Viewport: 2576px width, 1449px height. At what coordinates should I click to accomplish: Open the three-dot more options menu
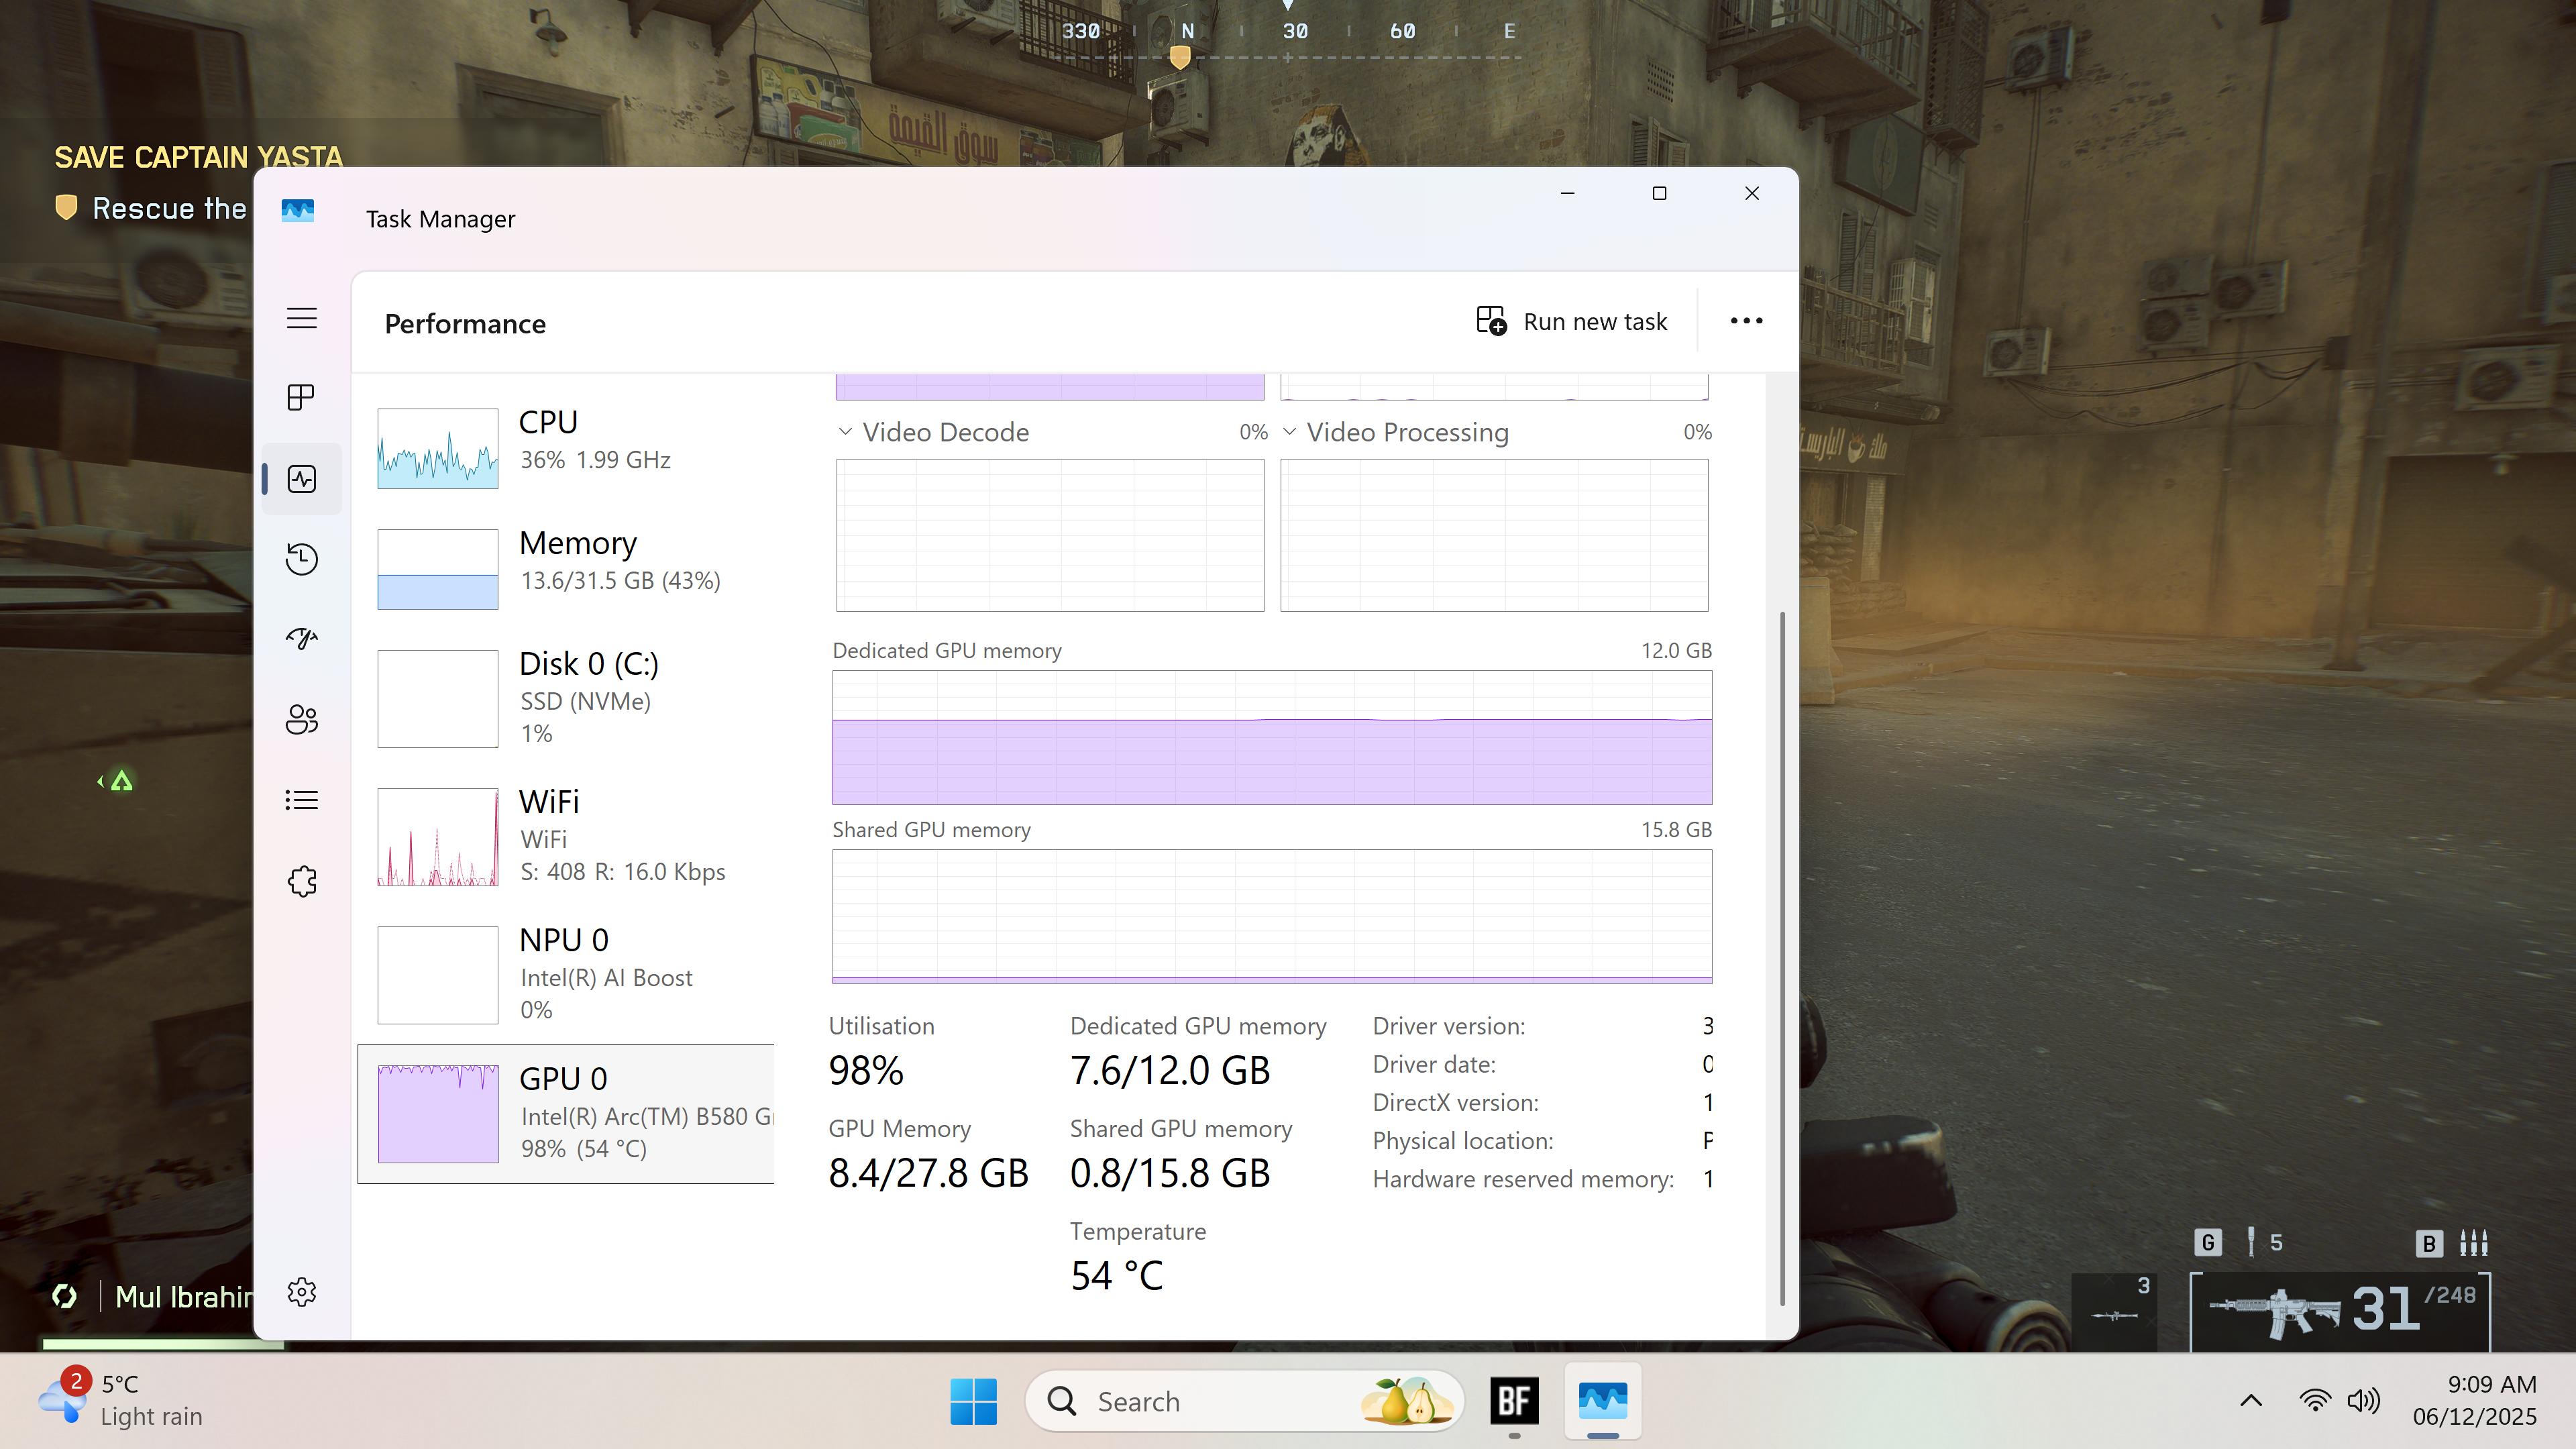point(1746,321)
